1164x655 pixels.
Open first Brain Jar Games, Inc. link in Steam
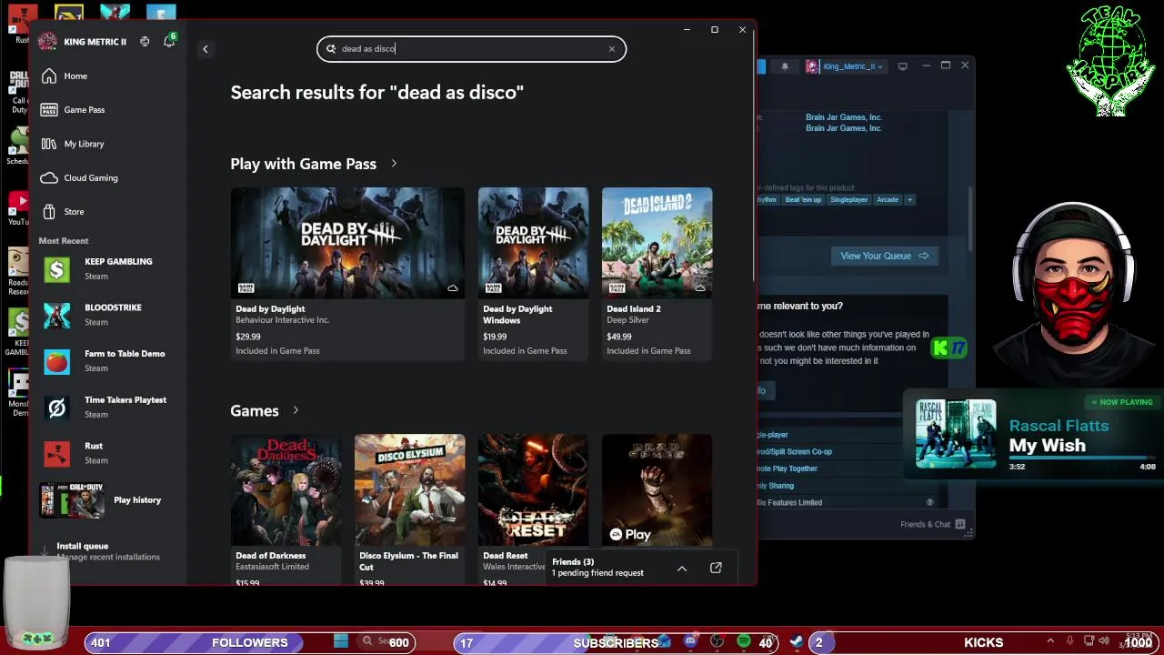(843, 117)
